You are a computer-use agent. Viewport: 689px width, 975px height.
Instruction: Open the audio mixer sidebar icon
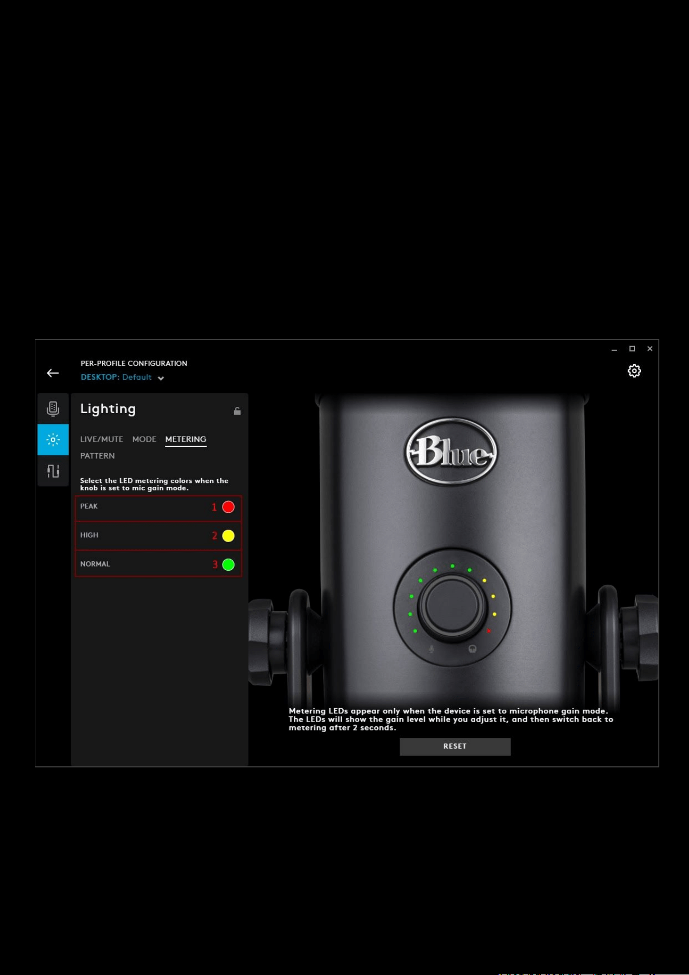coord(53,471)
